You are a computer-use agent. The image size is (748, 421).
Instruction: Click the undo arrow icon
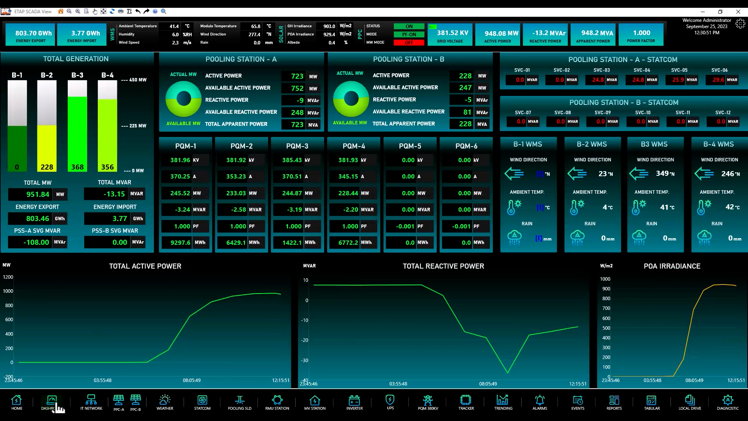coord(138,11)
